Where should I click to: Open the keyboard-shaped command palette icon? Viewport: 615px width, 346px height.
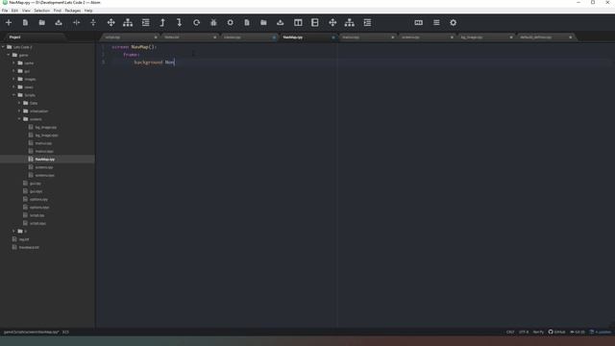(x=419, y=23)
